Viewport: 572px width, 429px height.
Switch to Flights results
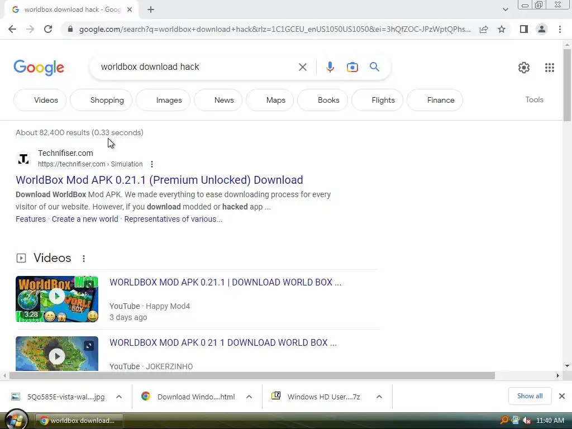point(377,100)
